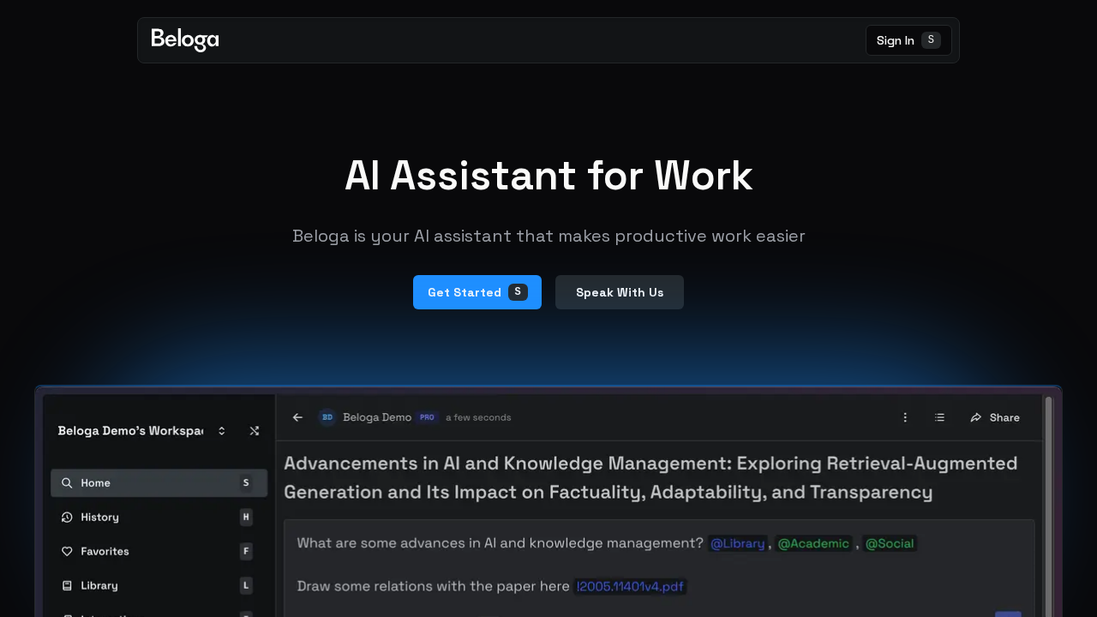Open the outline list view icon
This screenshot has width=1097, height=617.
coord(939,416)
